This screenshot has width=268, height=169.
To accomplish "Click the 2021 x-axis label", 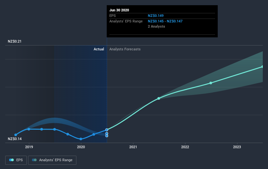I will (x=133, y=147).
